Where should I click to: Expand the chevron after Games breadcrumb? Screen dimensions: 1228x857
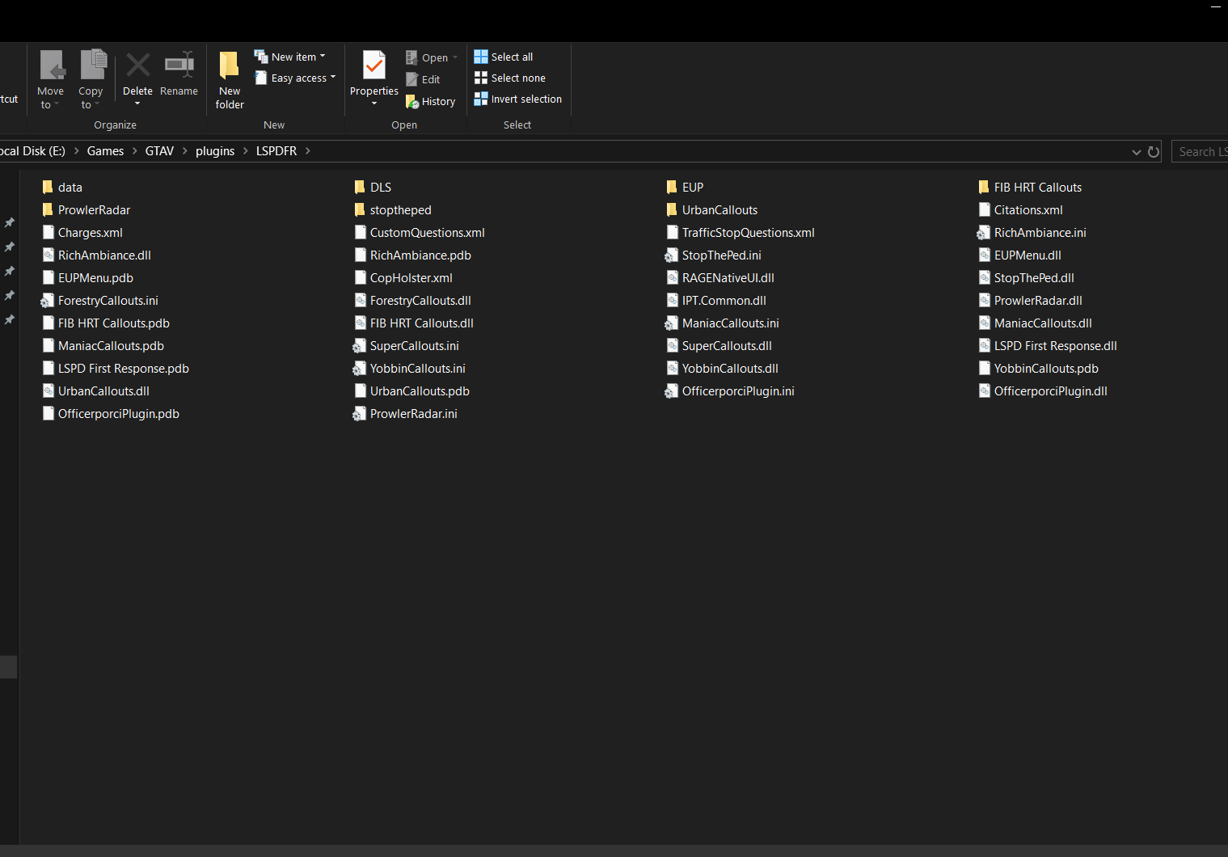click(135, 150)
